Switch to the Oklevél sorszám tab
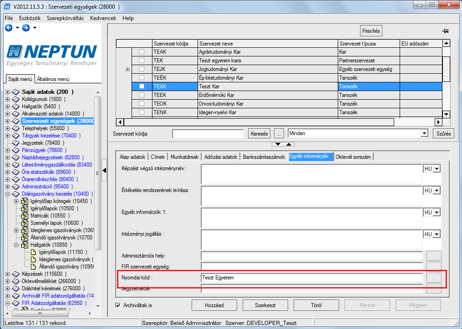Viewport: 462px width, 329px height. coord(353,157)
